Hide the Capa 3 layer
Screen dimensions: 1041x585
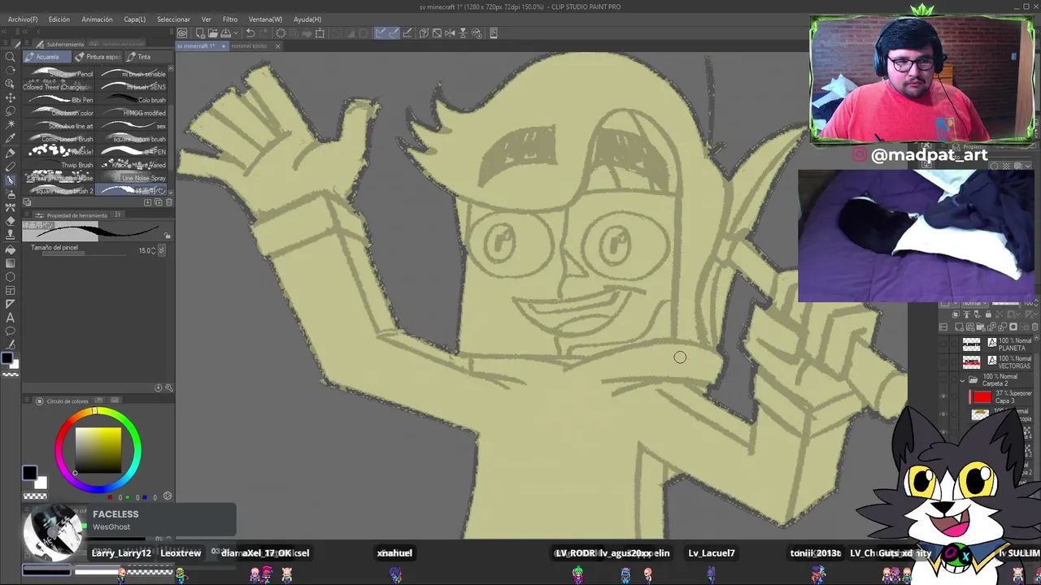click(x=943, y=396)
